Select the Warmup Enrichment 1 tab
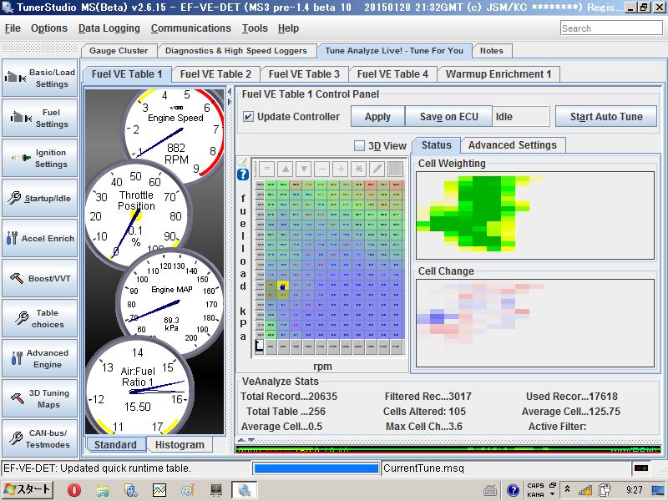The height and width of the screenshot is (501, 668). (x=498, y=74)
